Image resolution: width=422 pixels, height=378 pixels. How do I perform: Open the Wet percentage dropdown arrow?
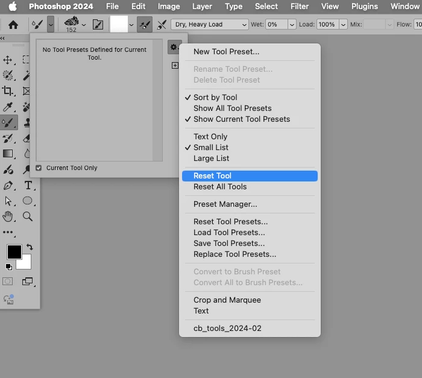[292, 25]
